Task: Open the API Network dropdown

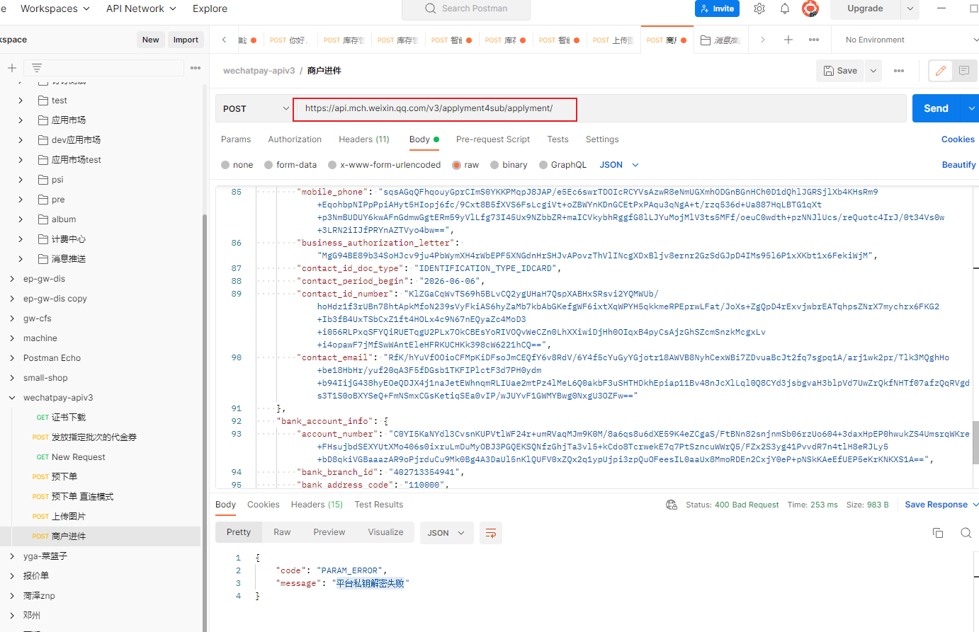Action: (x=140, y=8)
